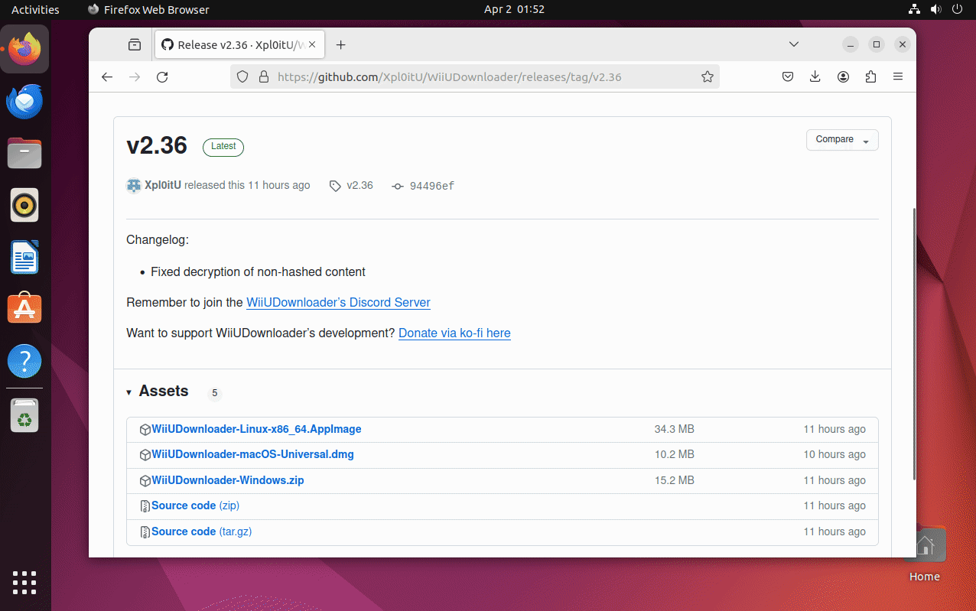
Task: Bookmark this page with the star
Action: tap(708, 76)
